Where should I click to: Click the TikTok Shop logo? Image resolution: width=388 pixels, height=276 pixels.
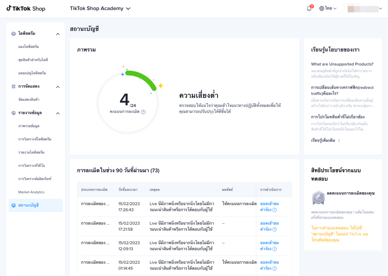[x=26, y=8]
